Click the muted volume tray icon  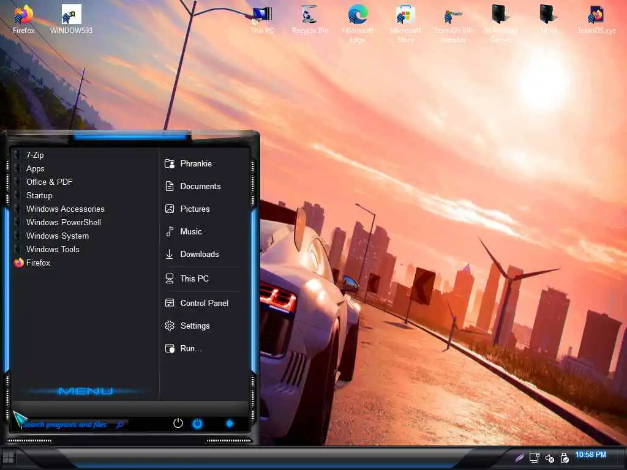tap(549, 458)
